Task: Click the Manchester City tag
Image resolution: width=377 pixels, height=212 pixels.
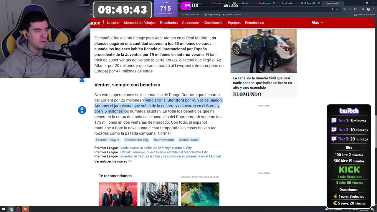Action: click(x=136, y=140)
